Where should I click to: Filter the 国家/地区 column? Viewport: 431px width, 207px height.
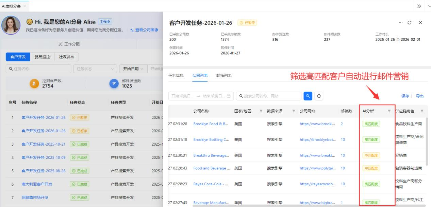(x=261, y=111)
